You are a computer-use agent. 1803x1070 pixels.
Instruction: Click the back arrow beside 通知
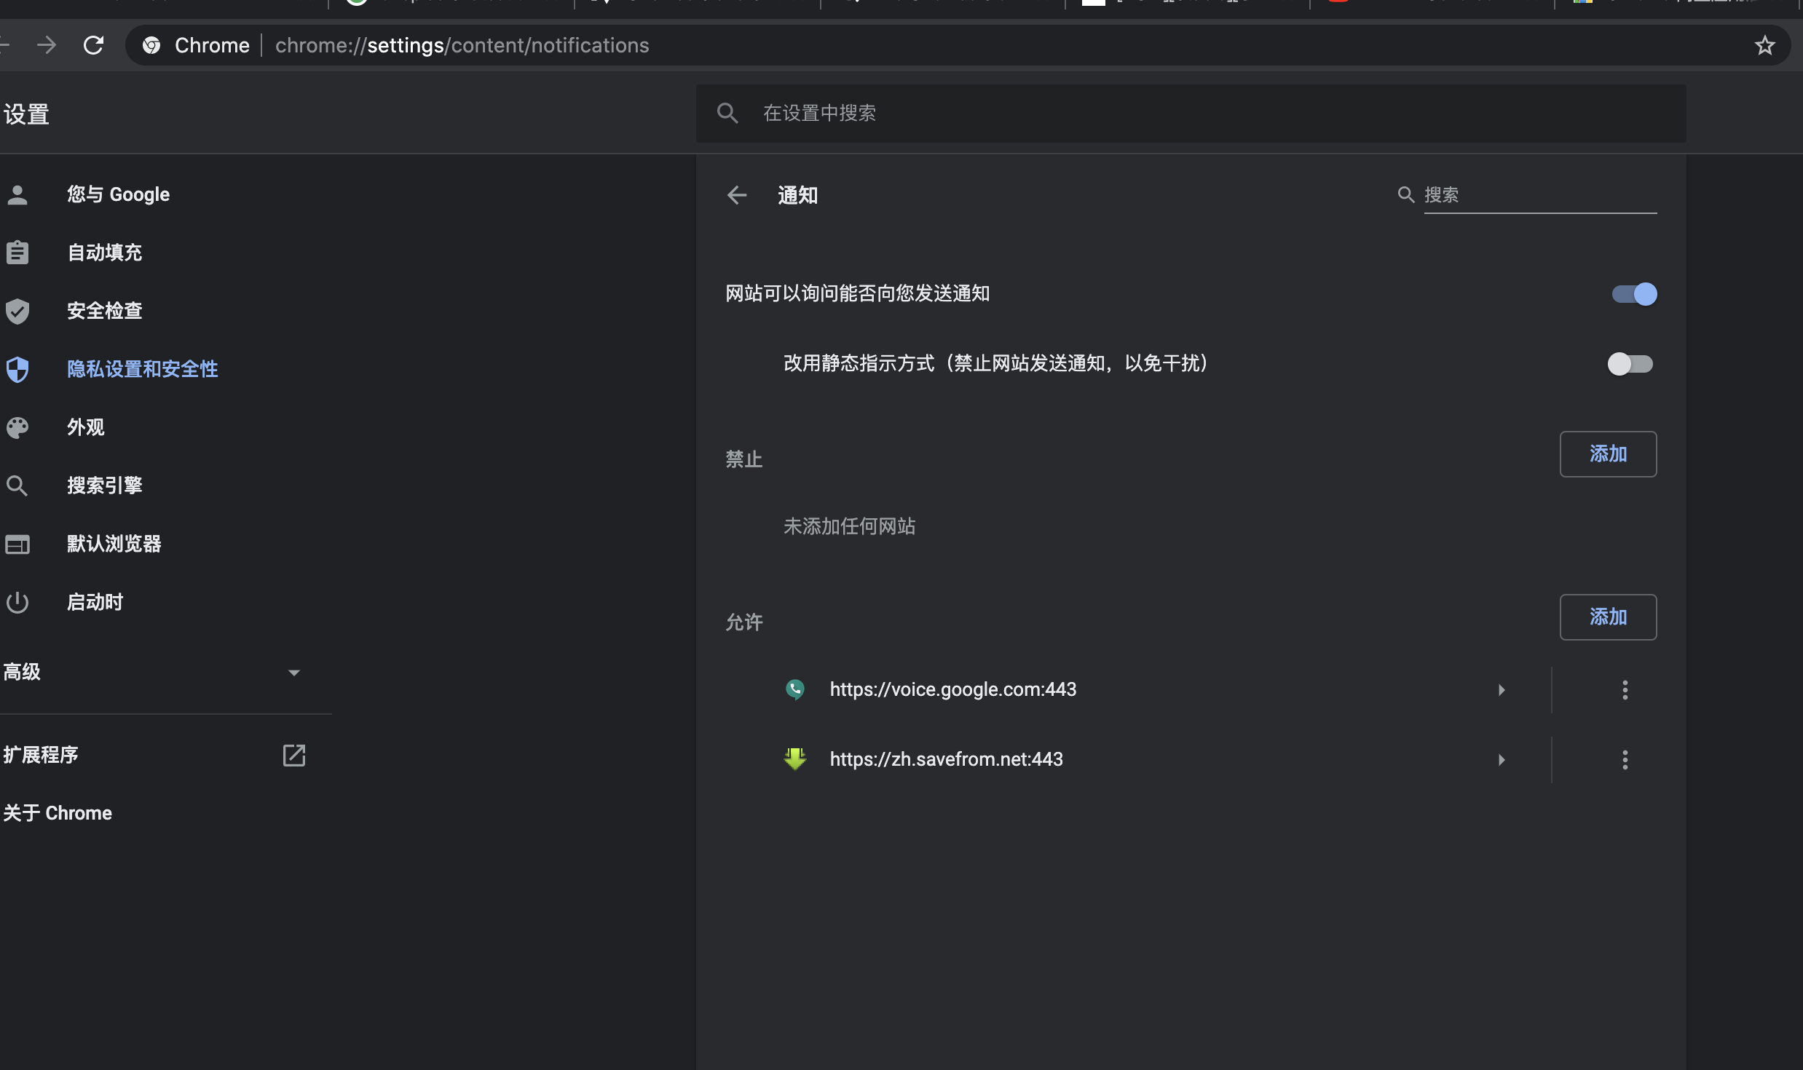[x=737, y=195]
